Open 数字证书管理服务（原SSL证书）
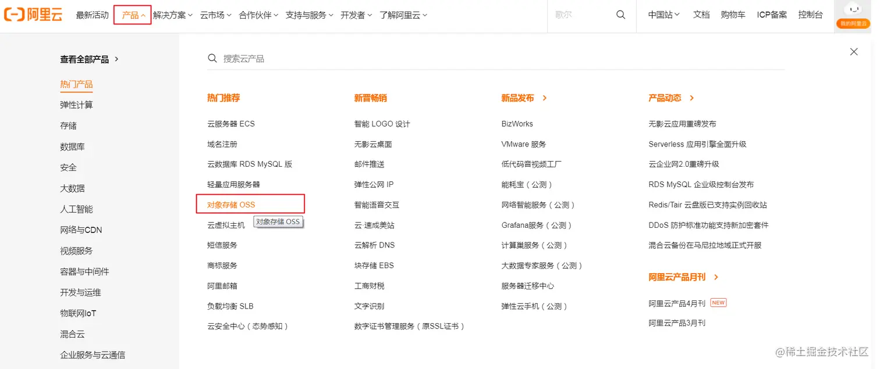This screenshot has width=880, height=369. (x=411, y=327)
